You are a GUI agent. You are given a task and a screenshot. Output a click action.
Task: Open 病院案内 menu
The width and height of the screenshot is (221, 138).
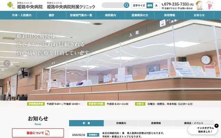[x=110, y=15]
